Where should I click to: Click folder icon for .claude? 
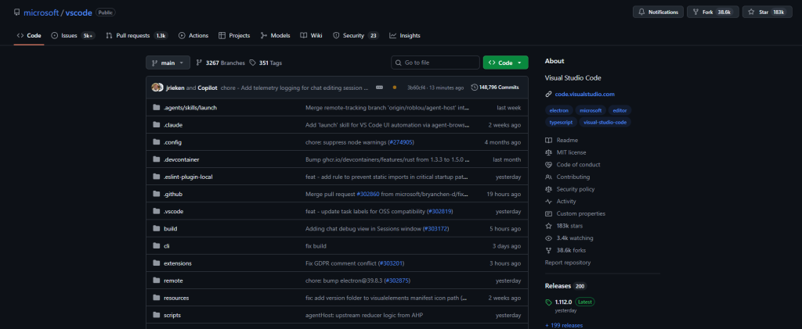tap(157, 125)
